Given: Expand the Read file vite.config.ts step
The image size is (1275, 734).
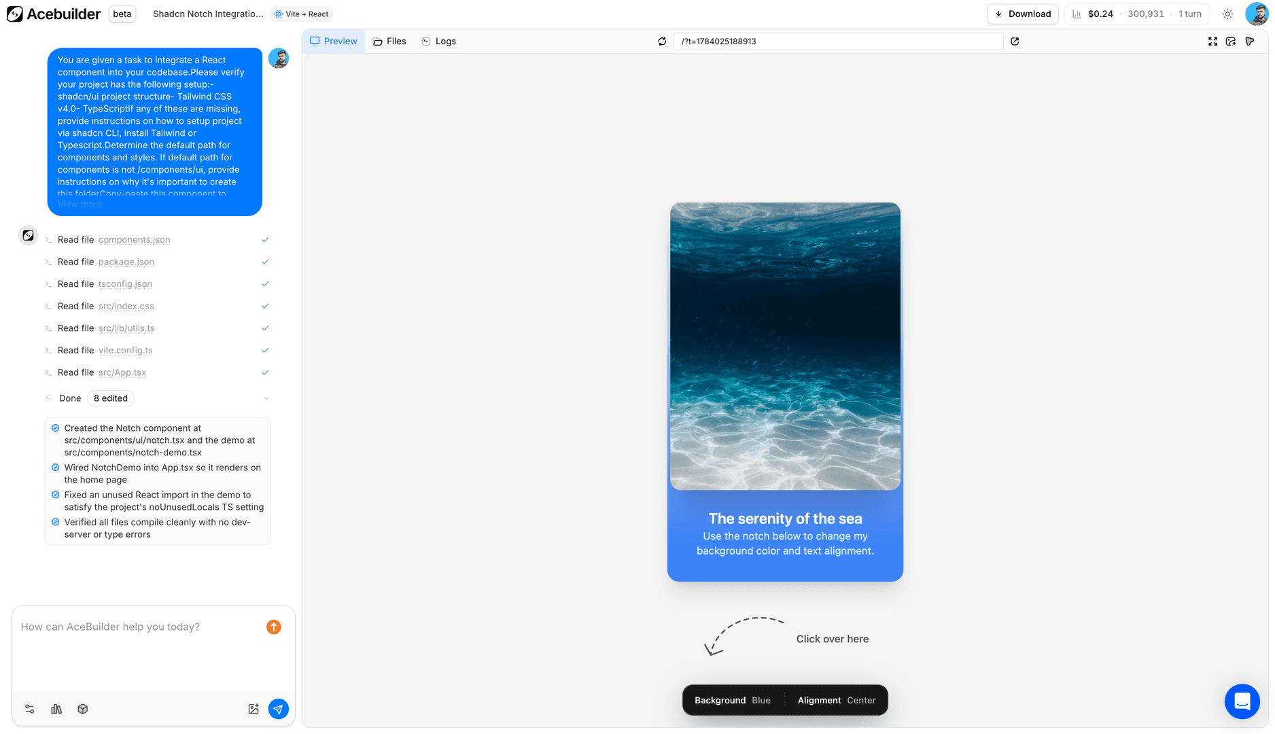Looking at the screenshot, I should click(157, 350).
